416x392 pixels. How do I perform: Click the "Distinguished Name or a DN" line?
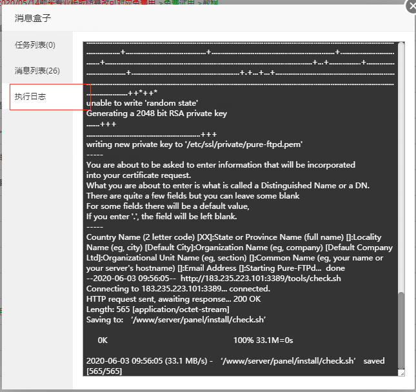pyautogui.click(x=228, y=186)
